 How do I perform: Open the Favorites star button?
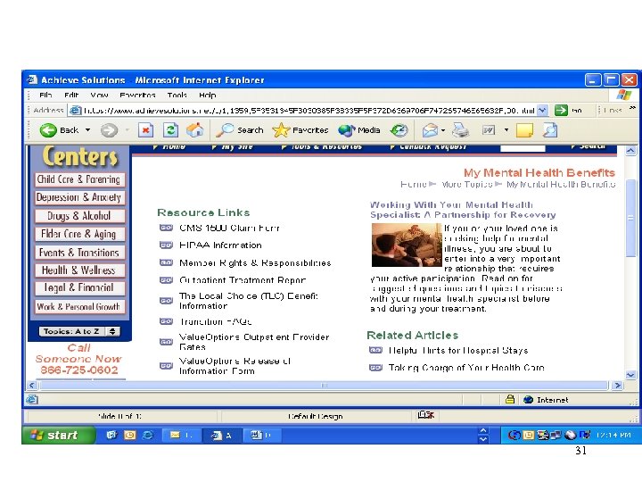pos(300,130)
